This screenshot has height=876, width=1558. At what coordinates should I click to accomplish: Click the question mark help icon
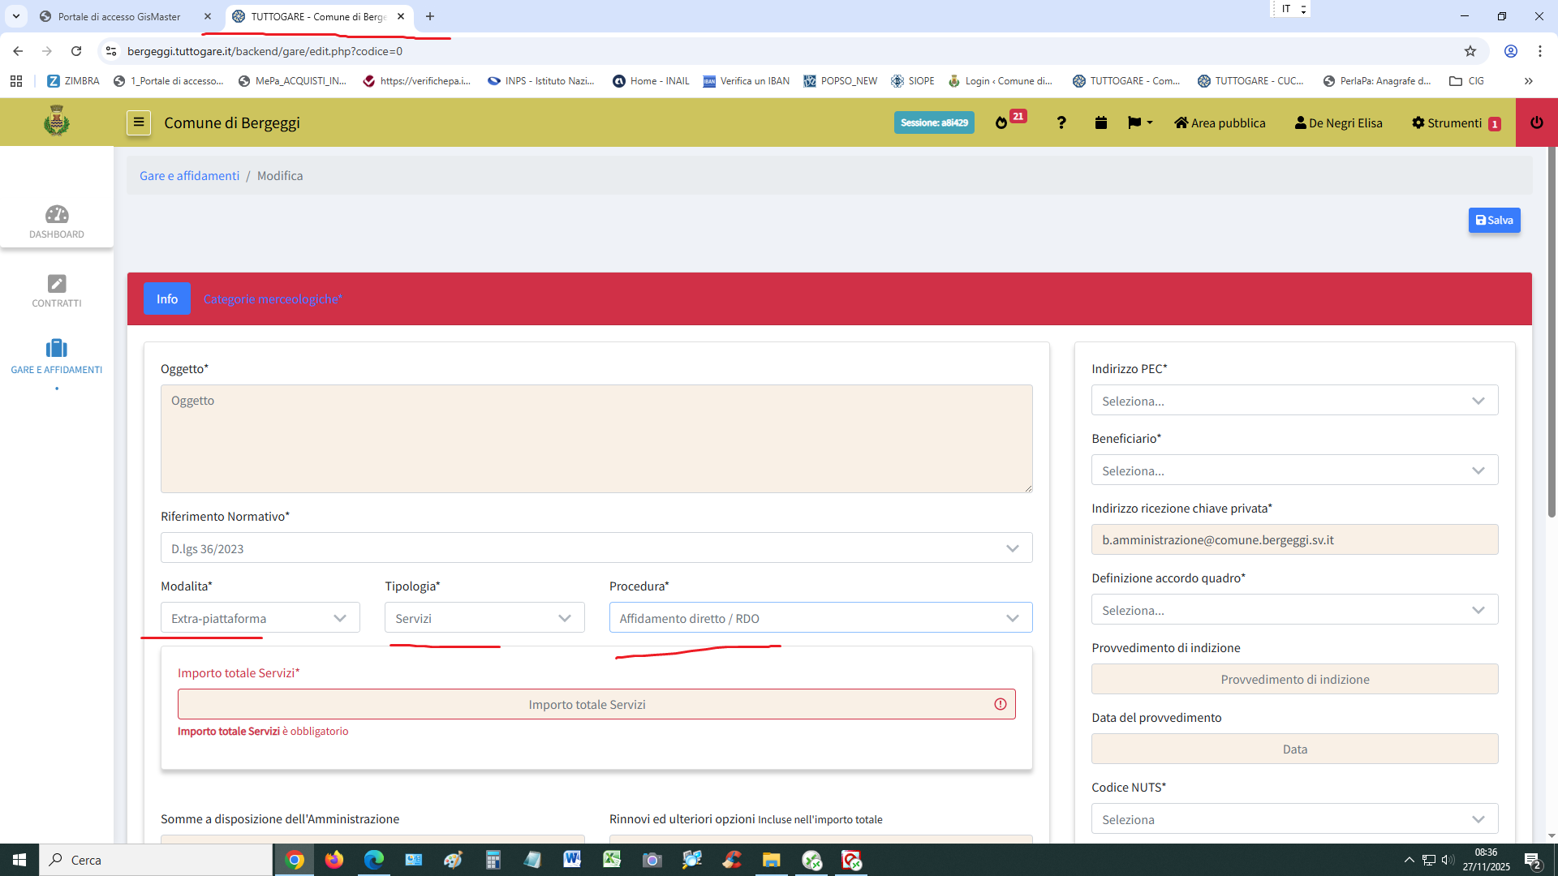(1061, 122)
